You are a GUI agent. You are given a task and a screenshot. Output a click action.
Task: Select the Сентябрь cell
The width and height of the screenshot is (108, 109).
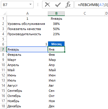[x=27, y=91]
